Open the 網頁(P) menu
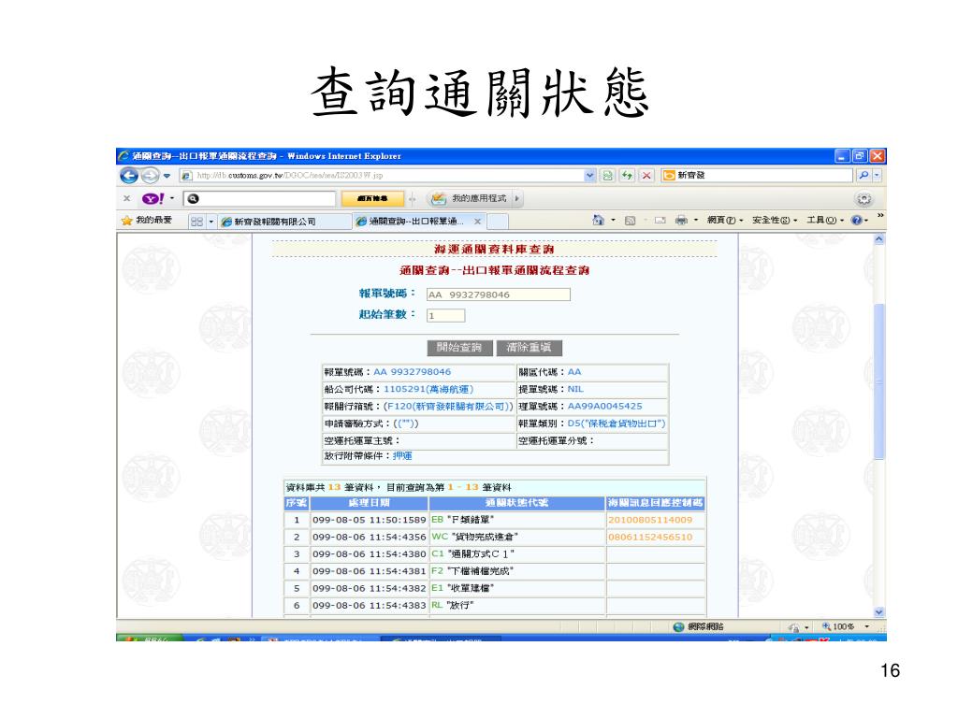Viewport: 958px width, 718px height. (725, 221)
